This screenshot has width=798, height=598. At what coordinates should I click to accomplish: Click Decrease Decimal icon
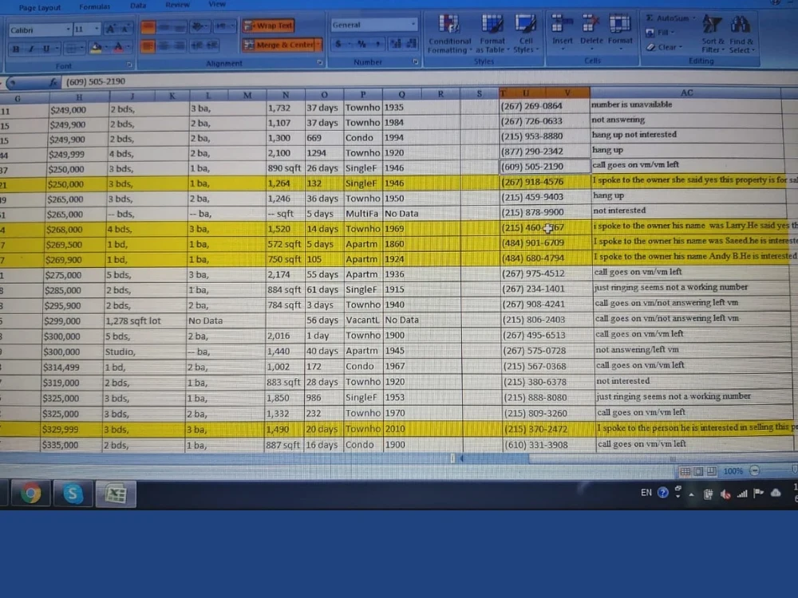click(411, 44)
